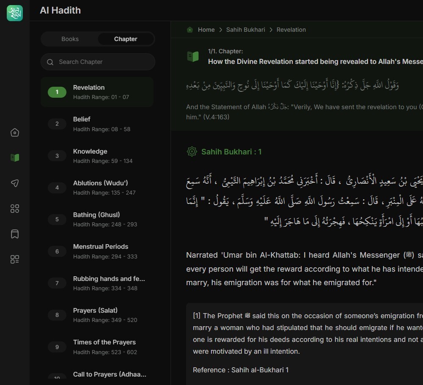The width and height of the screenshot is (423, 385).
Task: Open the Revelation chapter
Action: coord(97,92)
